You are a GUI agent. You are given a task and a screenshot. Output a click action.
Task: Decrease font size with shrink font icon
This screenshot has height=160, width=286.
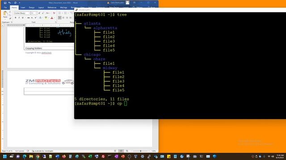pyautogui.click(x=43, y=13)
